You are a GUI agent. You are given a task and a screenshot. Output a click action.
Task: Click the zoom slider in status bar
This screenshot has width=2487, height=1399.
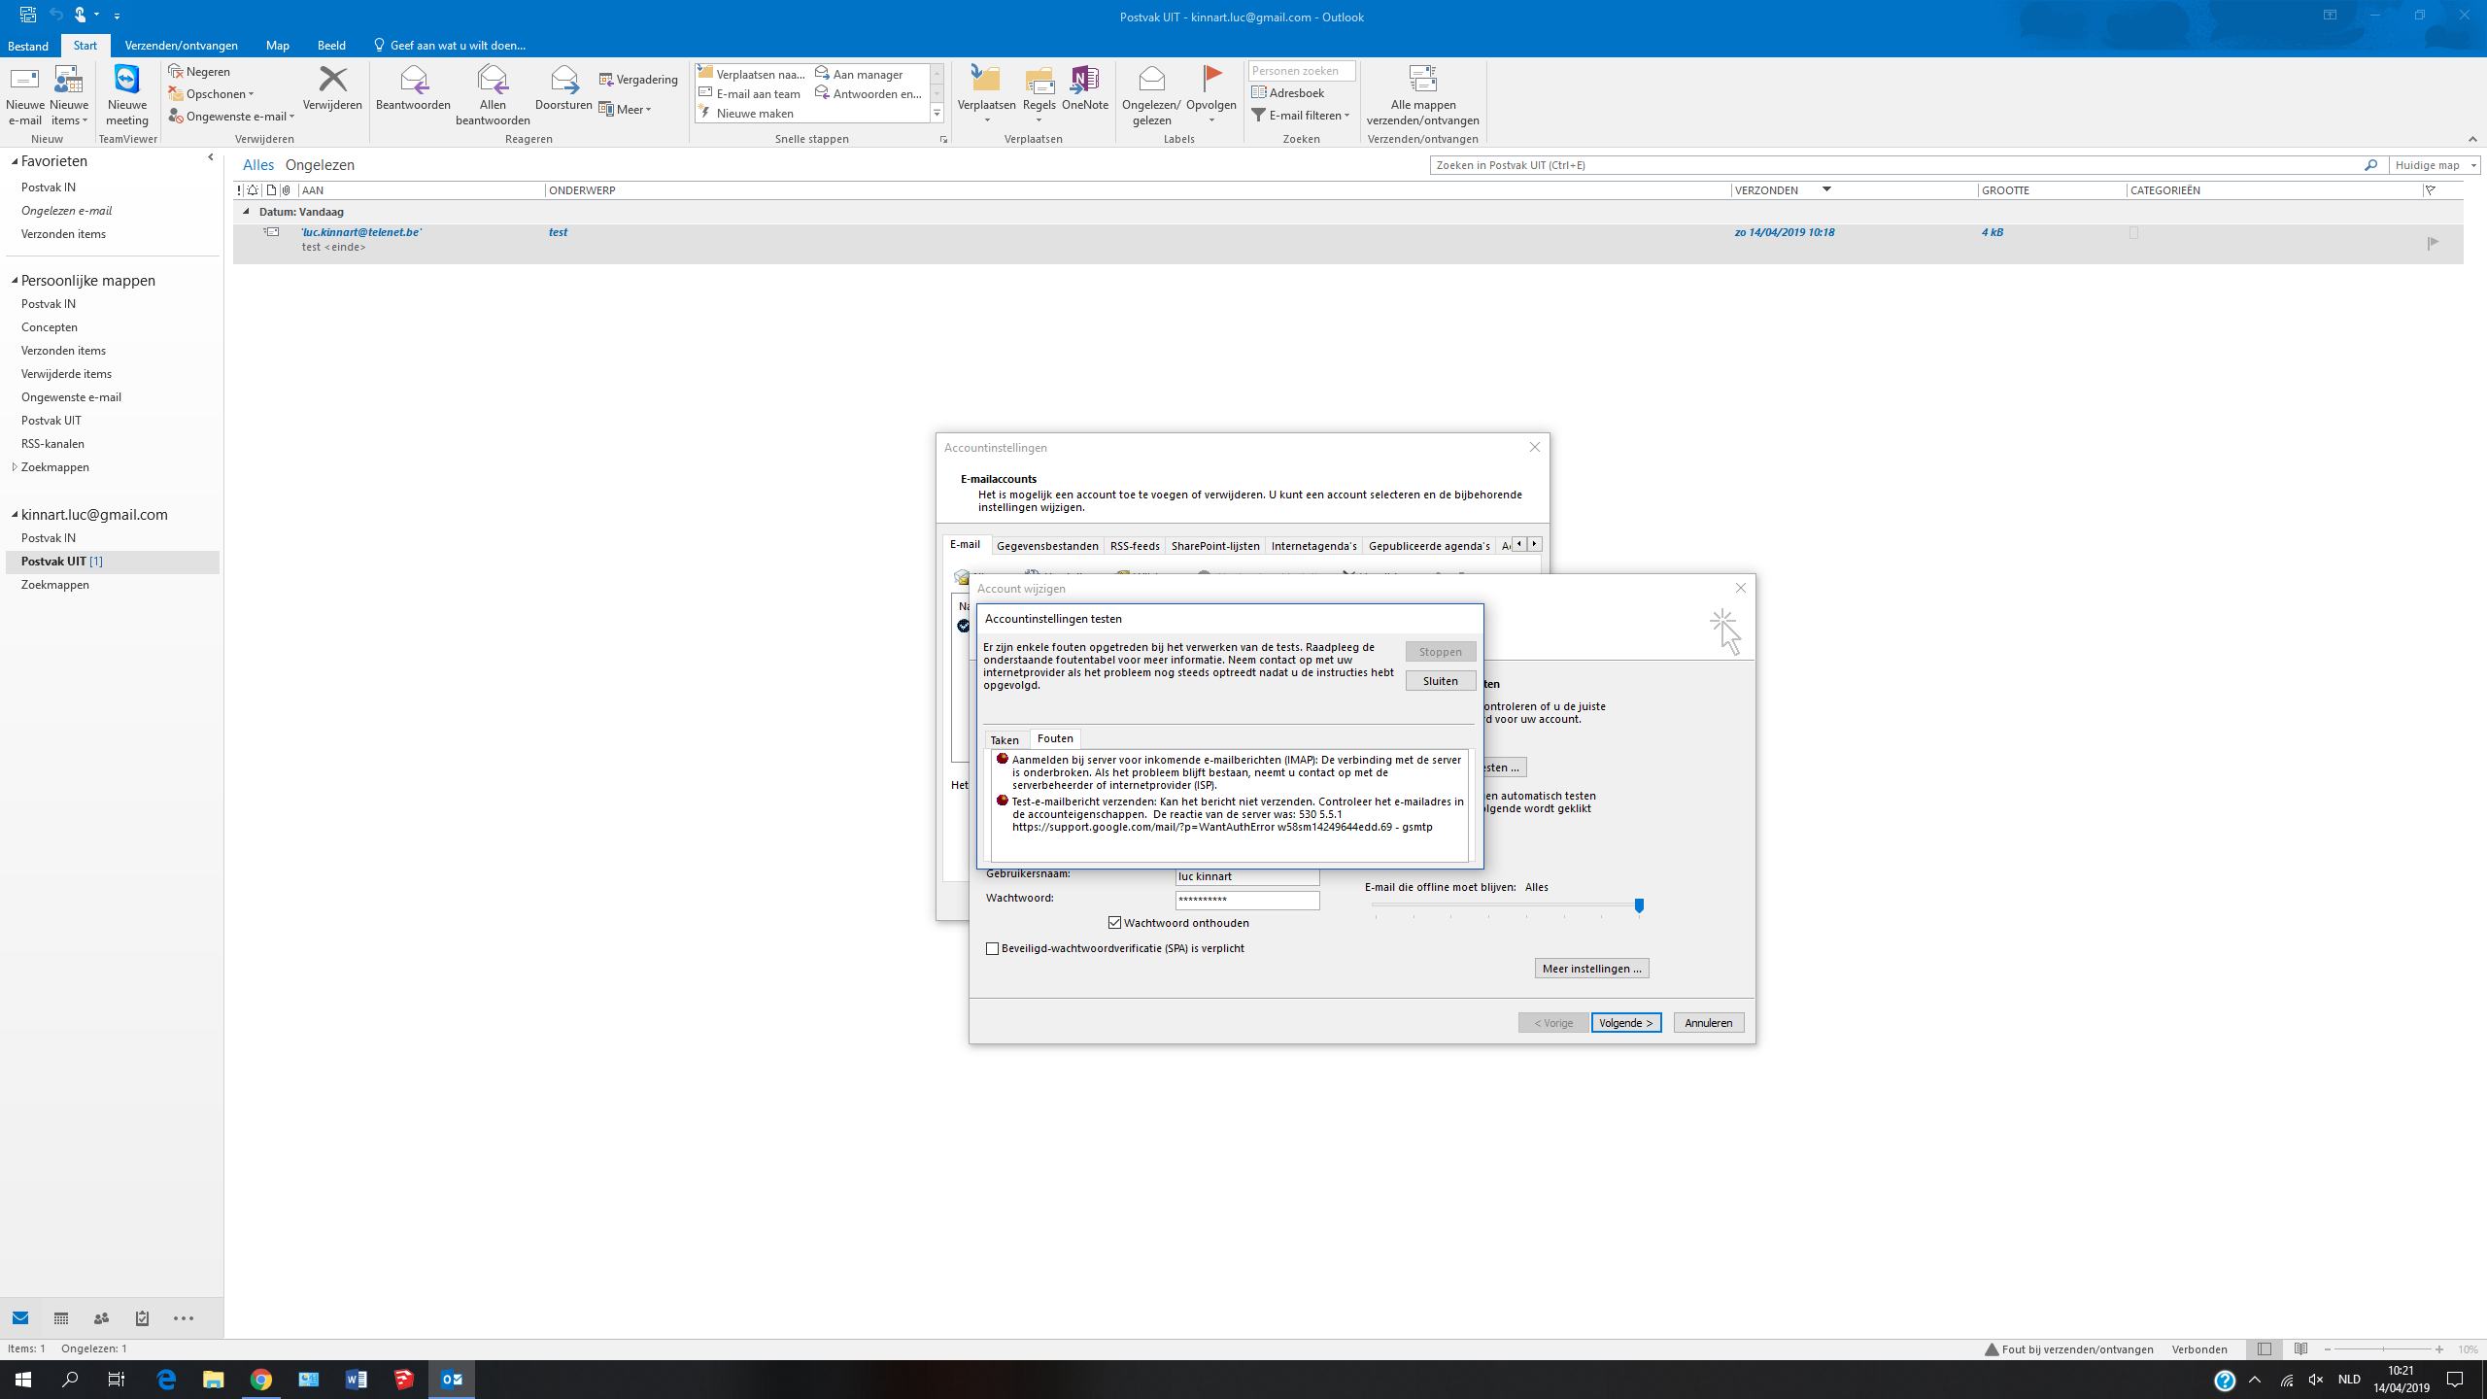(x=2383, y=1349)
